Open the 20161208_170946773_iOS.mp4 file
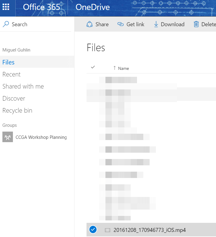This screenshot has height=237, width=216. [150, 230]
